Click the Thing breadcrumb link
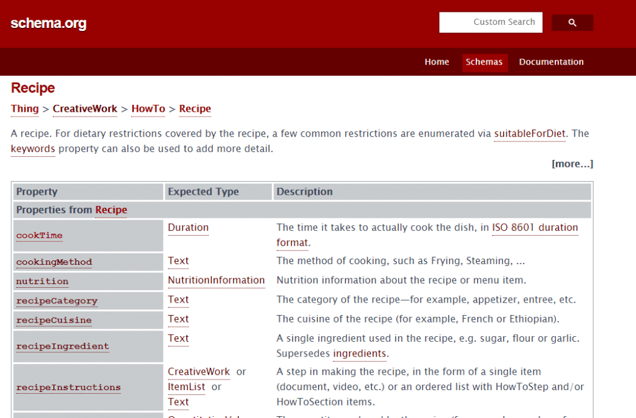Viewport: 636px width, 418px height. click(24, 109)
